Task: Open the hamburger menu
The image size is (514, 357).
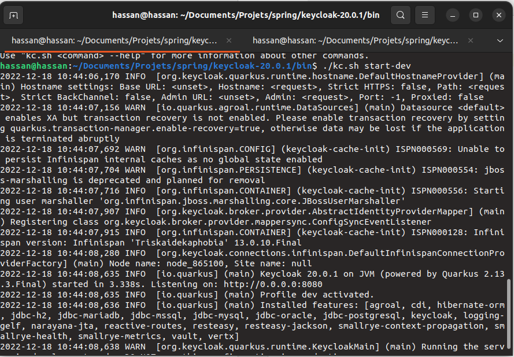Action: pos(425,15)
